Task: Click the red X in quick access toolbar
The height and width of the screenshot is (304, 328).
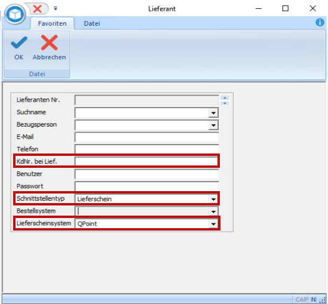Action: [38, 9]
